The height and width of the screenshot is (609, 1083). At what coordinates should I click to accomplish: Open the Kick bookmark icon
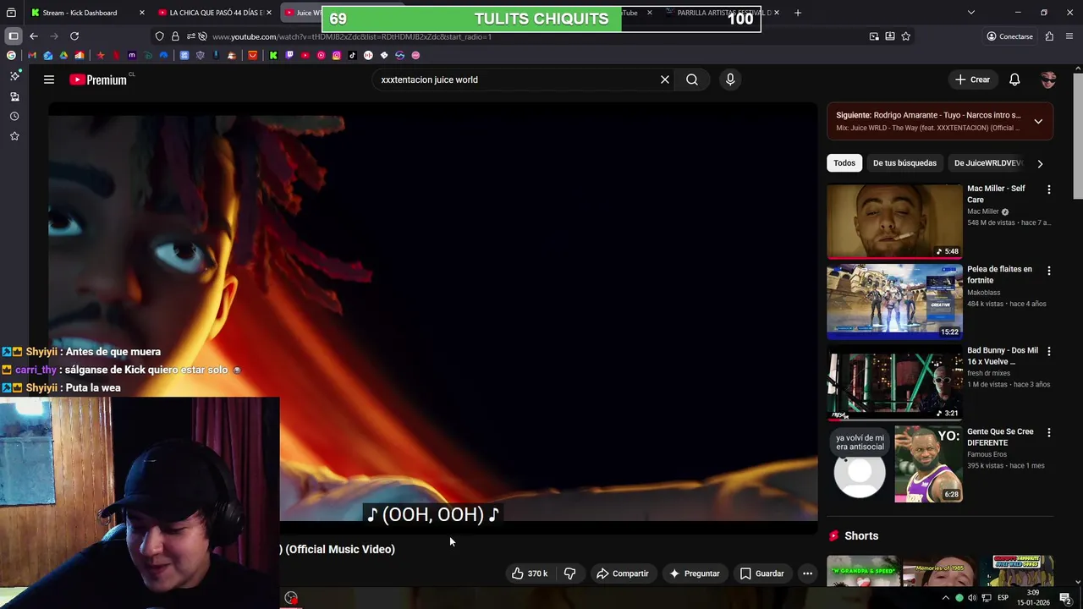tap(273, 55)
